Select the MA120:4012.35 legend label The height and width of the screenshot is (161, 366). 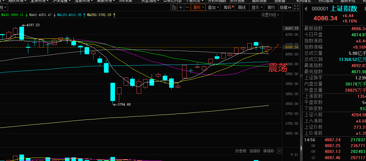tap(69, 15)
